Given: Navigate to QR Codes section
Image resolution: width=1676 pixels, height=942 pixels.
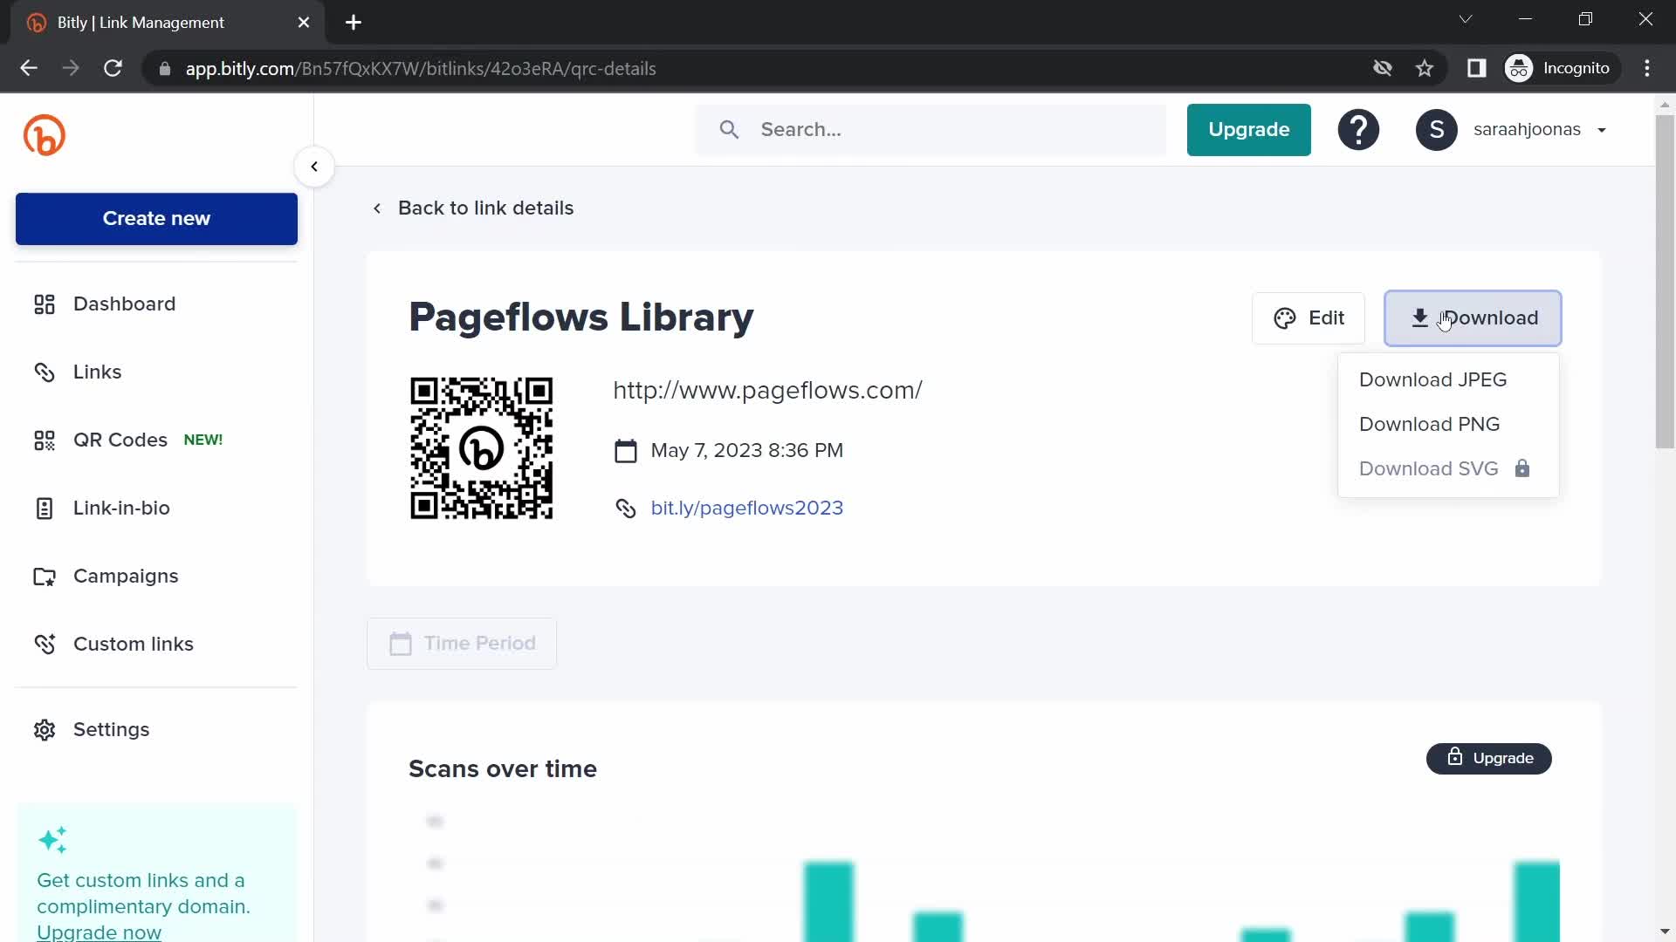Looking at the screenshot, I should [x=120, y=438].
